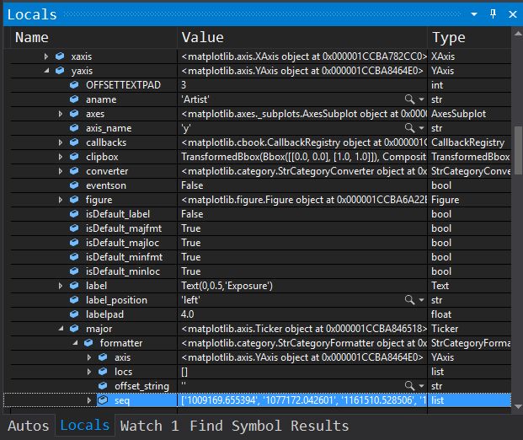The width and height of the screenshot is (523, 440).
Task: Click the callbacks variable cube icon
Action: tap(74, 142)
